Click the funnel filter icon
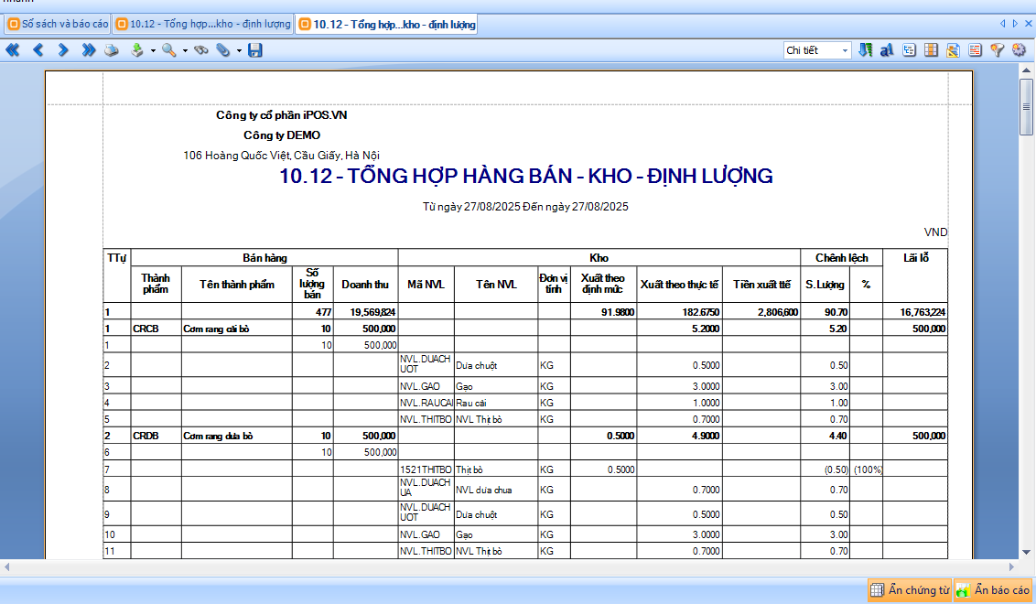Screen dimensions: 1036x604 (998, 50)
